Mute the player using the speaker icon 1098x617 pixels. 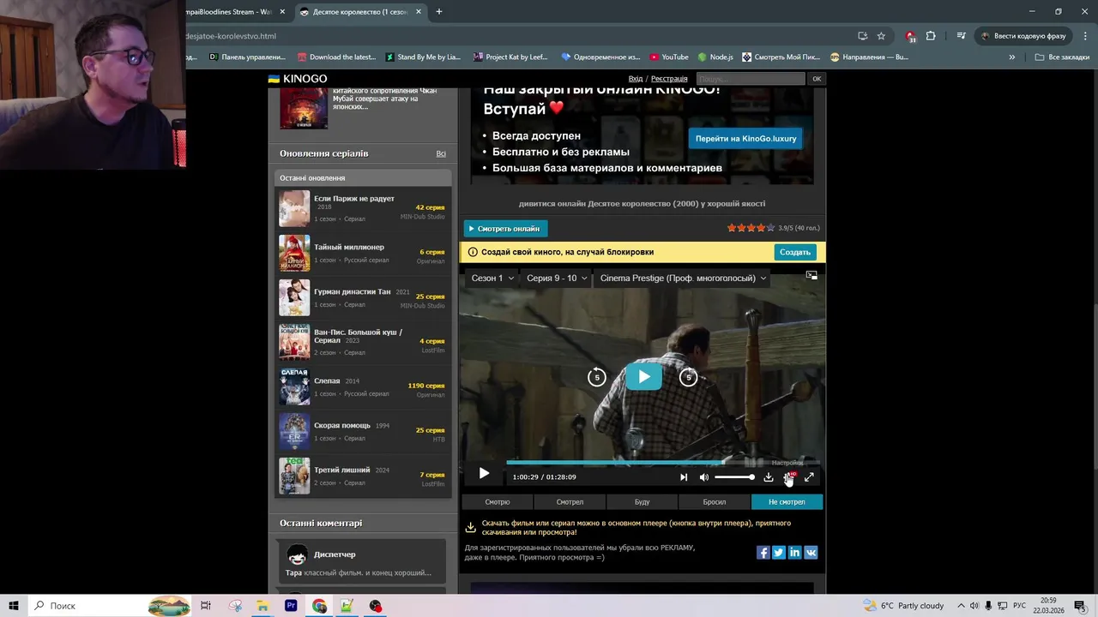click(704, 477)
